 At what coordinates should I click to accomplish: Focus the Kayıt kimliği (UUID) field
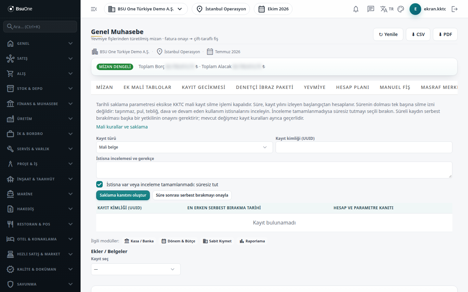point(364,147)
